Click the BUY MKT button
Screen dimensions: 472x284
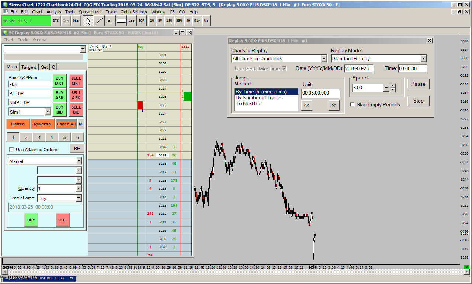click(x=60, y=81)
